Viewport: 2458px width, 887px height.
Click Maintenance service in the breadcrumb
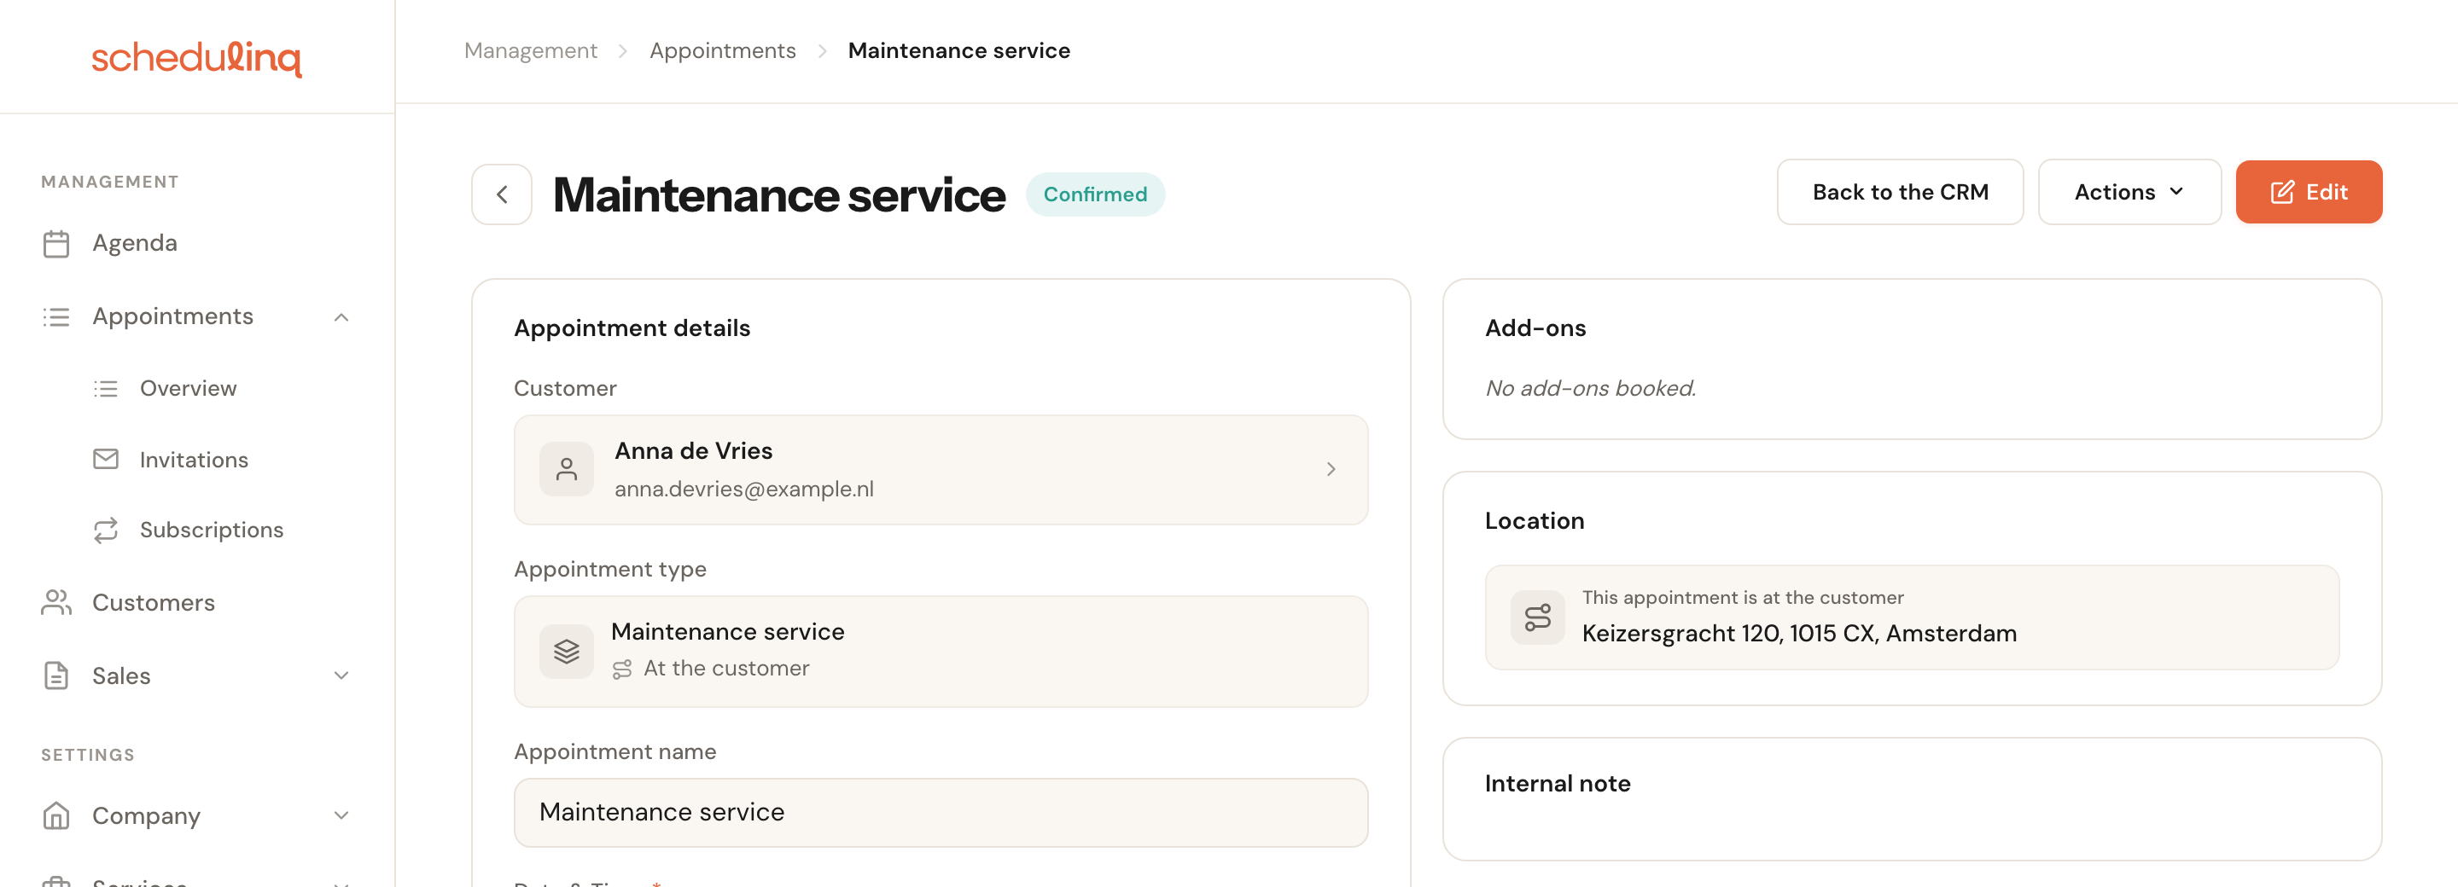point(959,50)
